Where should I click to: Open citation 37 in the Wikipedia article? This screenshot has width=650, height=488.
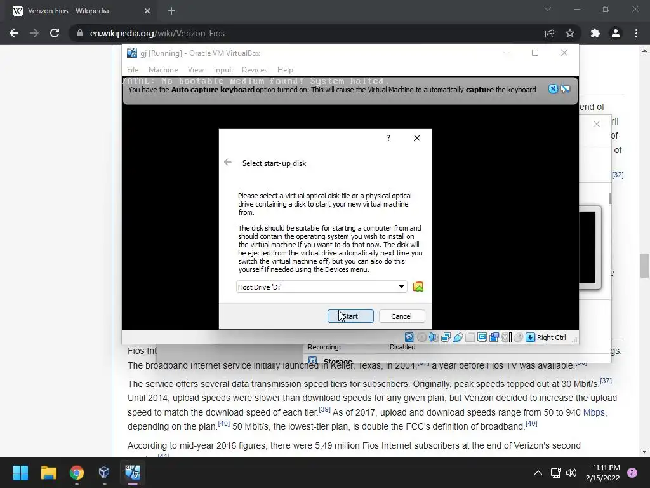pos(606,381)
